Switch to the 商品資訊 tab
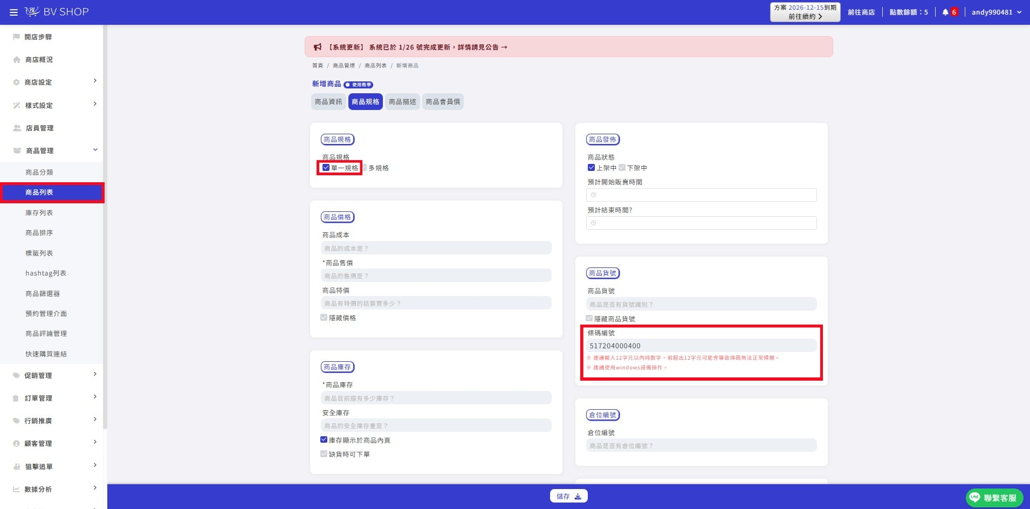The height and width of the screenshot is (509, 1030). (328, 101)
